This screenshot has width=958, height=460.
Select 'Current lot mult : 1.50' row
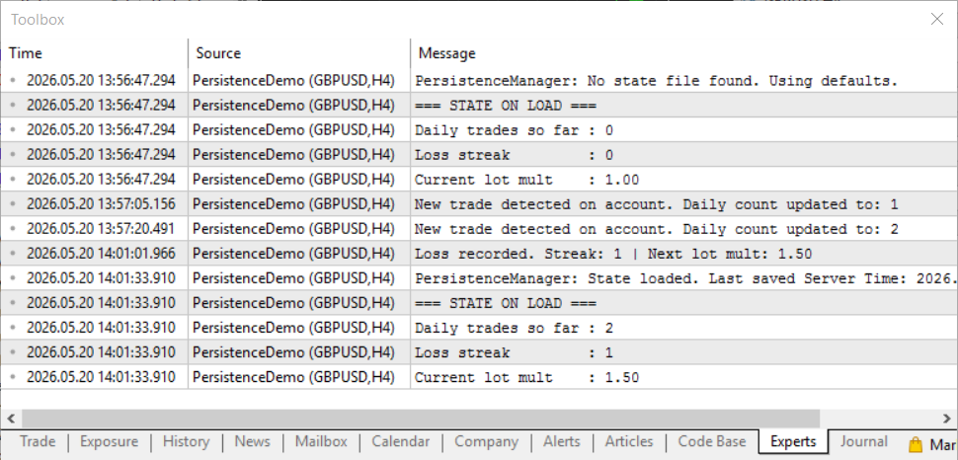pos(479,377)
